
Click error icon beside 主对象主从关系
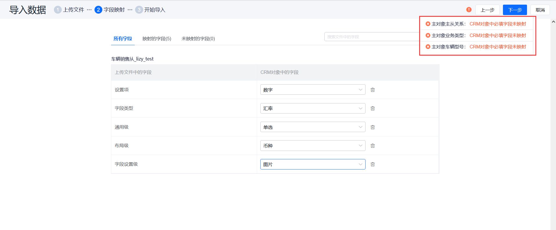pyautogui.click(x=428, y=24)
